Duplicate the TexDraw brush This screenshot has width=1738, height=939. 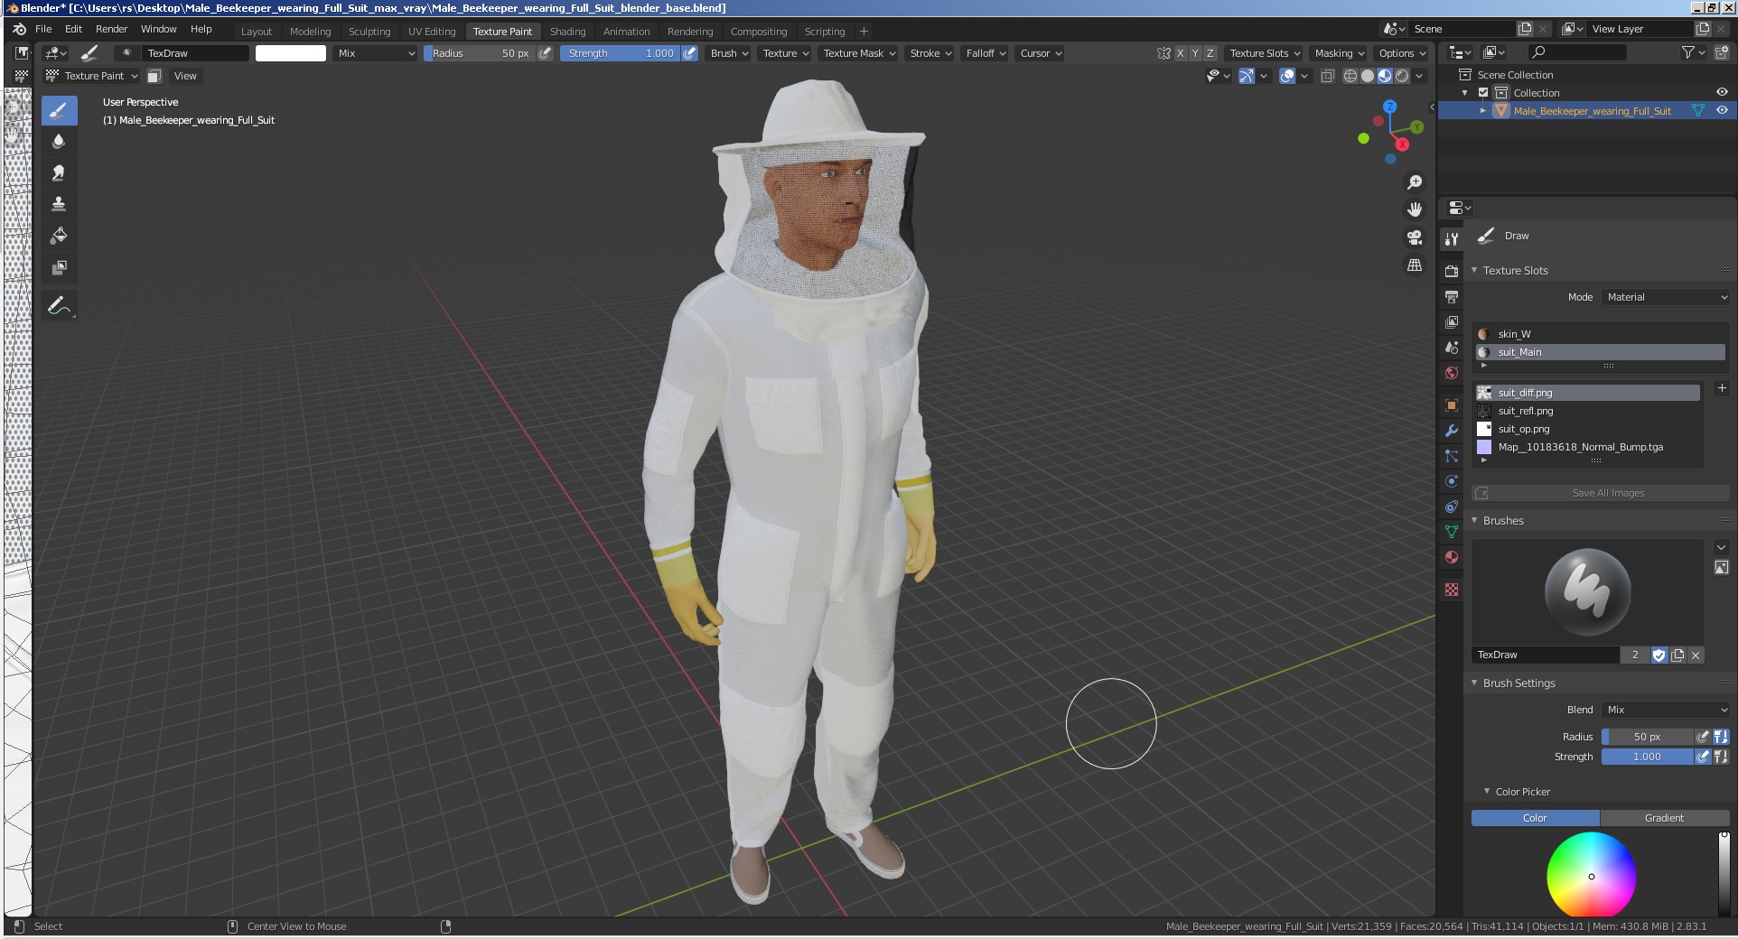tap(1677, 655)
